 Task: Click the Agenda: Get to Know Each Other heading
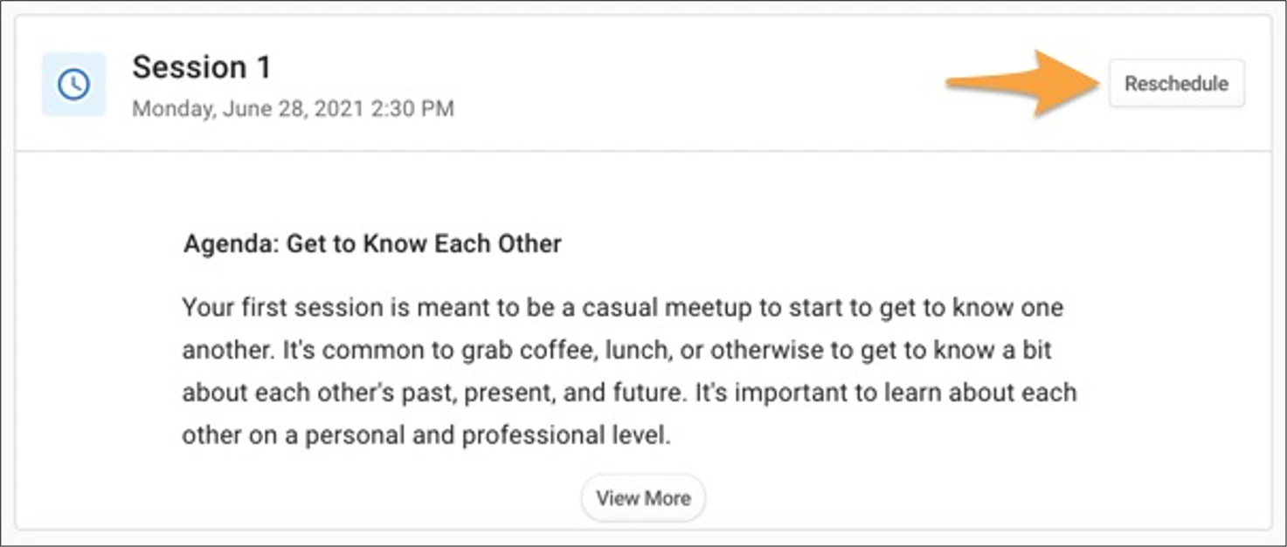tap(372, 243)
